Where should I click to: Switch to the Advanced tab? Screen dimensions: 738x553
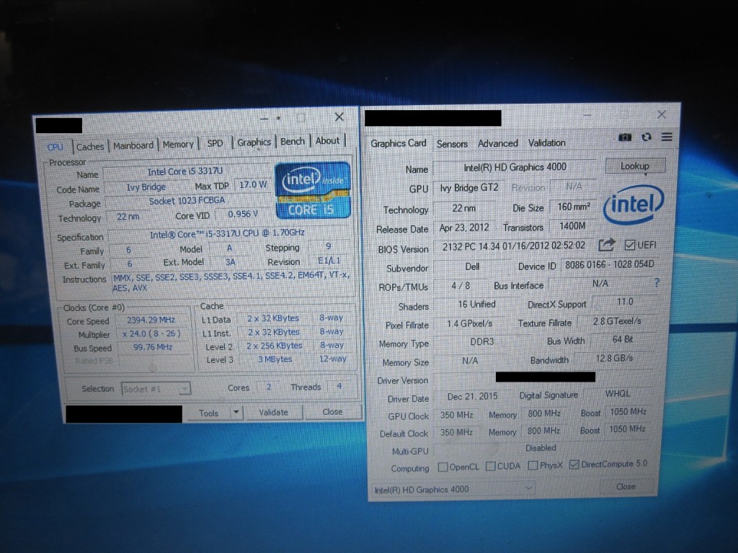[497, 143]
